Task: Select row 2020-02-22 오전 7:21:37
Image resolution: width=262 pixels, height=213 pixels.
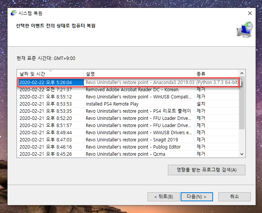Action: pos(128,89)
